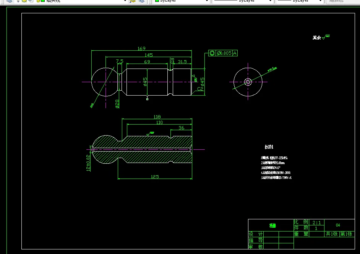Select the inner circle in the end view
This screenshot has height=254, width=360.
pos(248,82)
